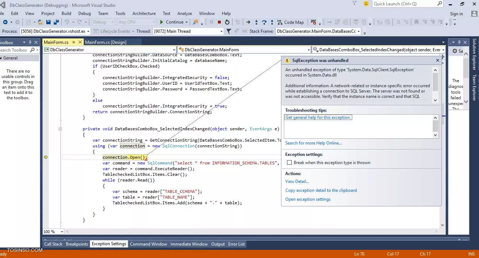Click Get general help for this exception link
479x258 pixels.
[x=318, y=117]
